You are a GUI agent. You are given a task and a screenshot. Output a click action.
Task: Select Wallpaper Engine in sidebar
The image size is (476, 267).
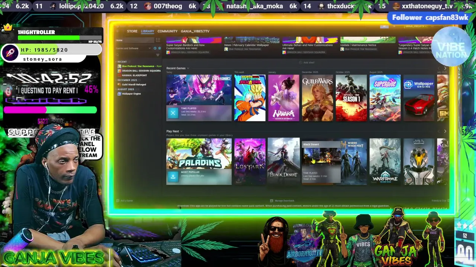pos(131,94)
